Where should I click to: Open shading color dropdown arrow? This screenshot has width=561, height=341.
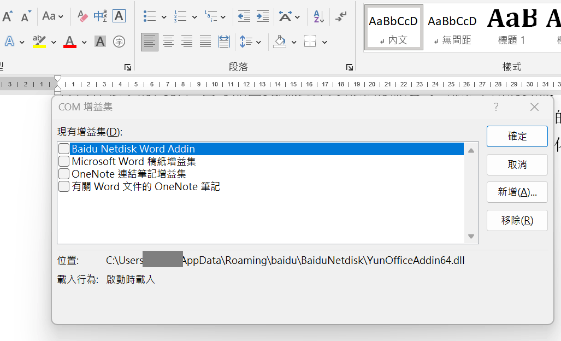(x=294, y=42)
